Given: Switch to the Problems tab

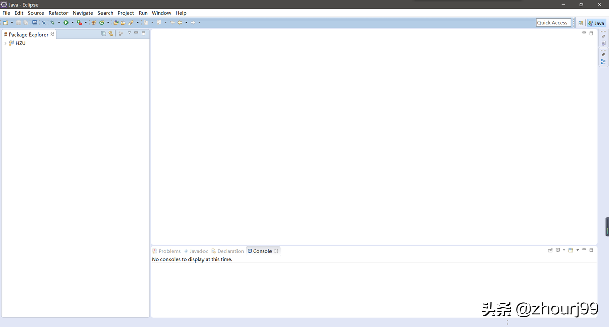Looking at the screenshot, I should [166, 251].
